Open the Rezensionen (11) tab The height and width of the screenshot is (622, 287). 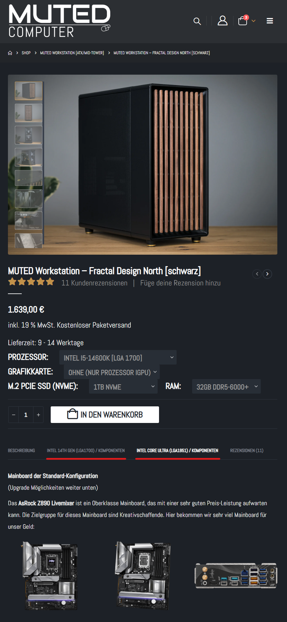click(247, 451)
